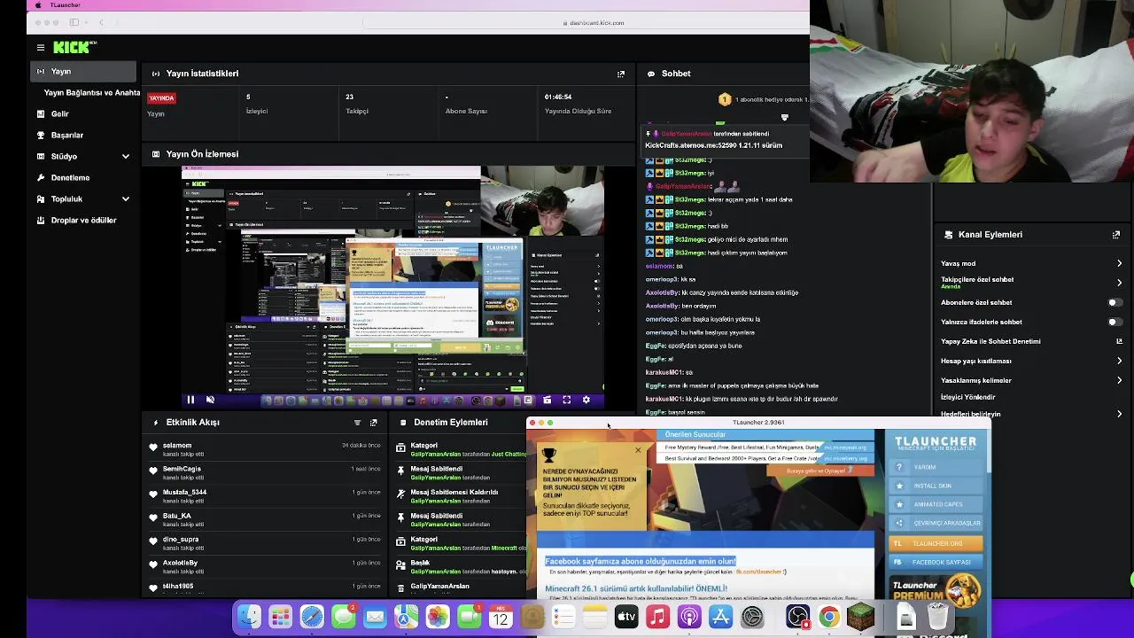Viewport: 1134px width, 638px height.
Task: Toggle Abonelere özel sohbet switch
Action: [x=1114, y=303]
